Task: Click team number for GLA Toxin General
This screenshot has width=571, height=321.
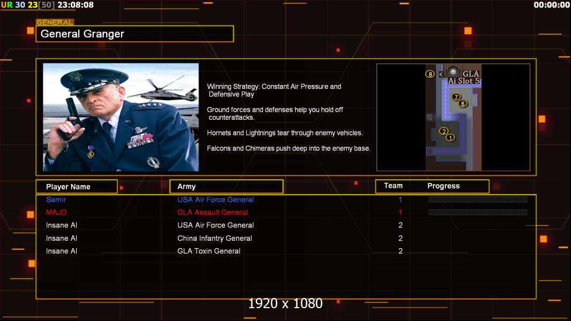Action: point(401,251)
